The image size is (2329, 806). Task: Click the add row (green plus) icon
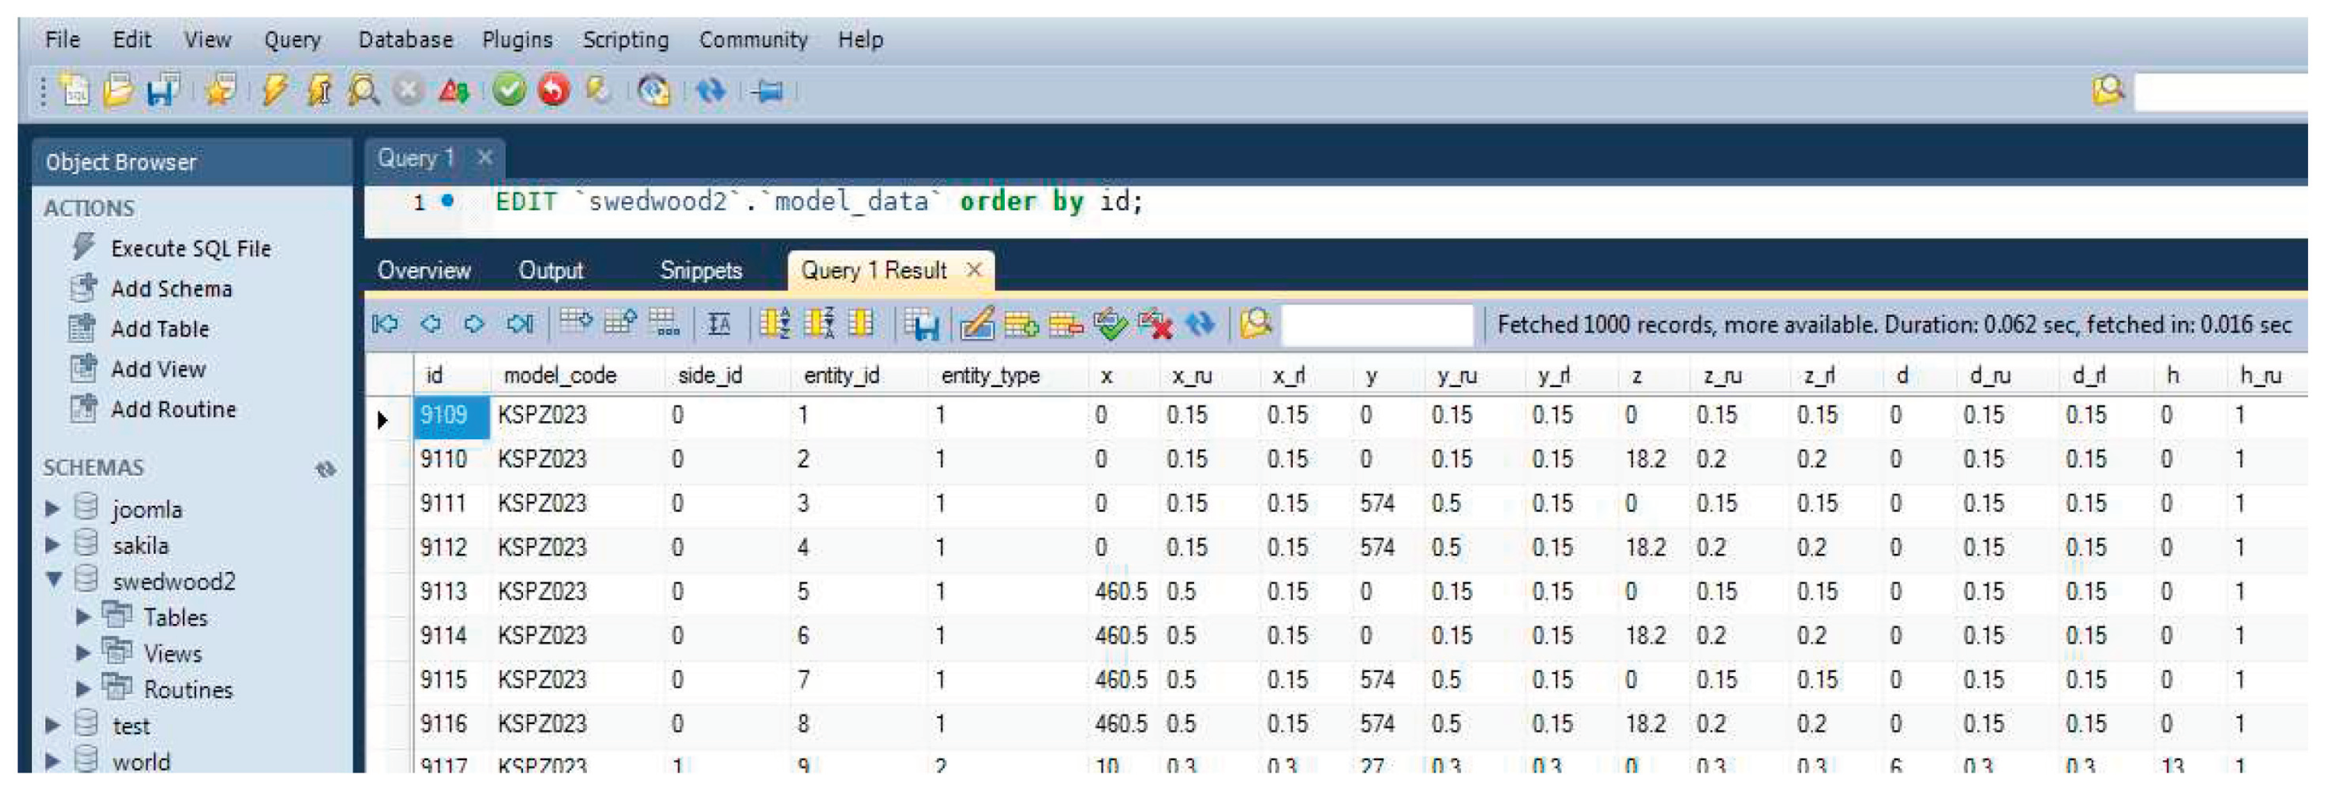pos(1021,324)
